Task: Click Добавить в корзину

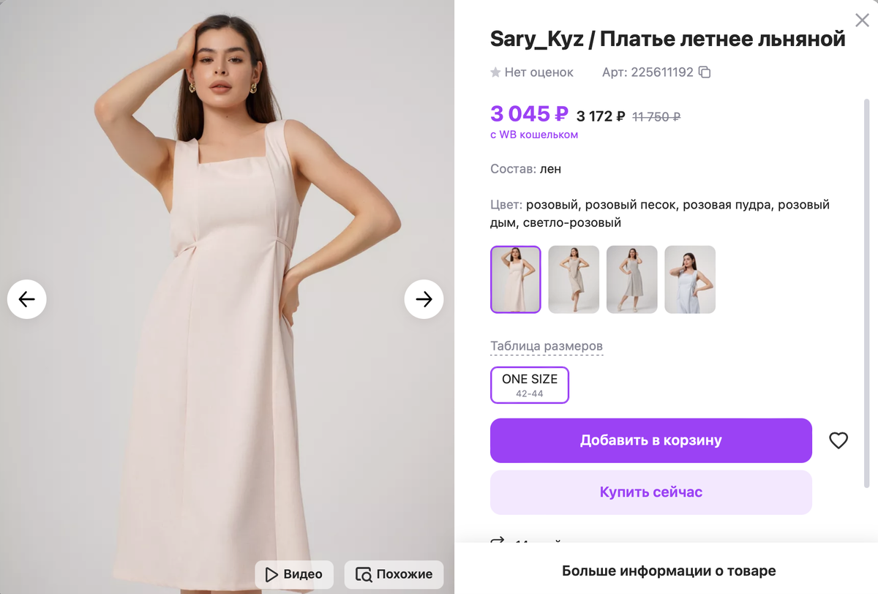Action: click(650, 440)
